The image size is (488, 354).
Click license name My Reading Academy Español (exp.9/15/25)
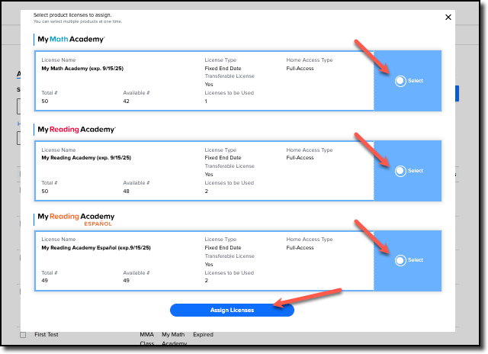96,248
